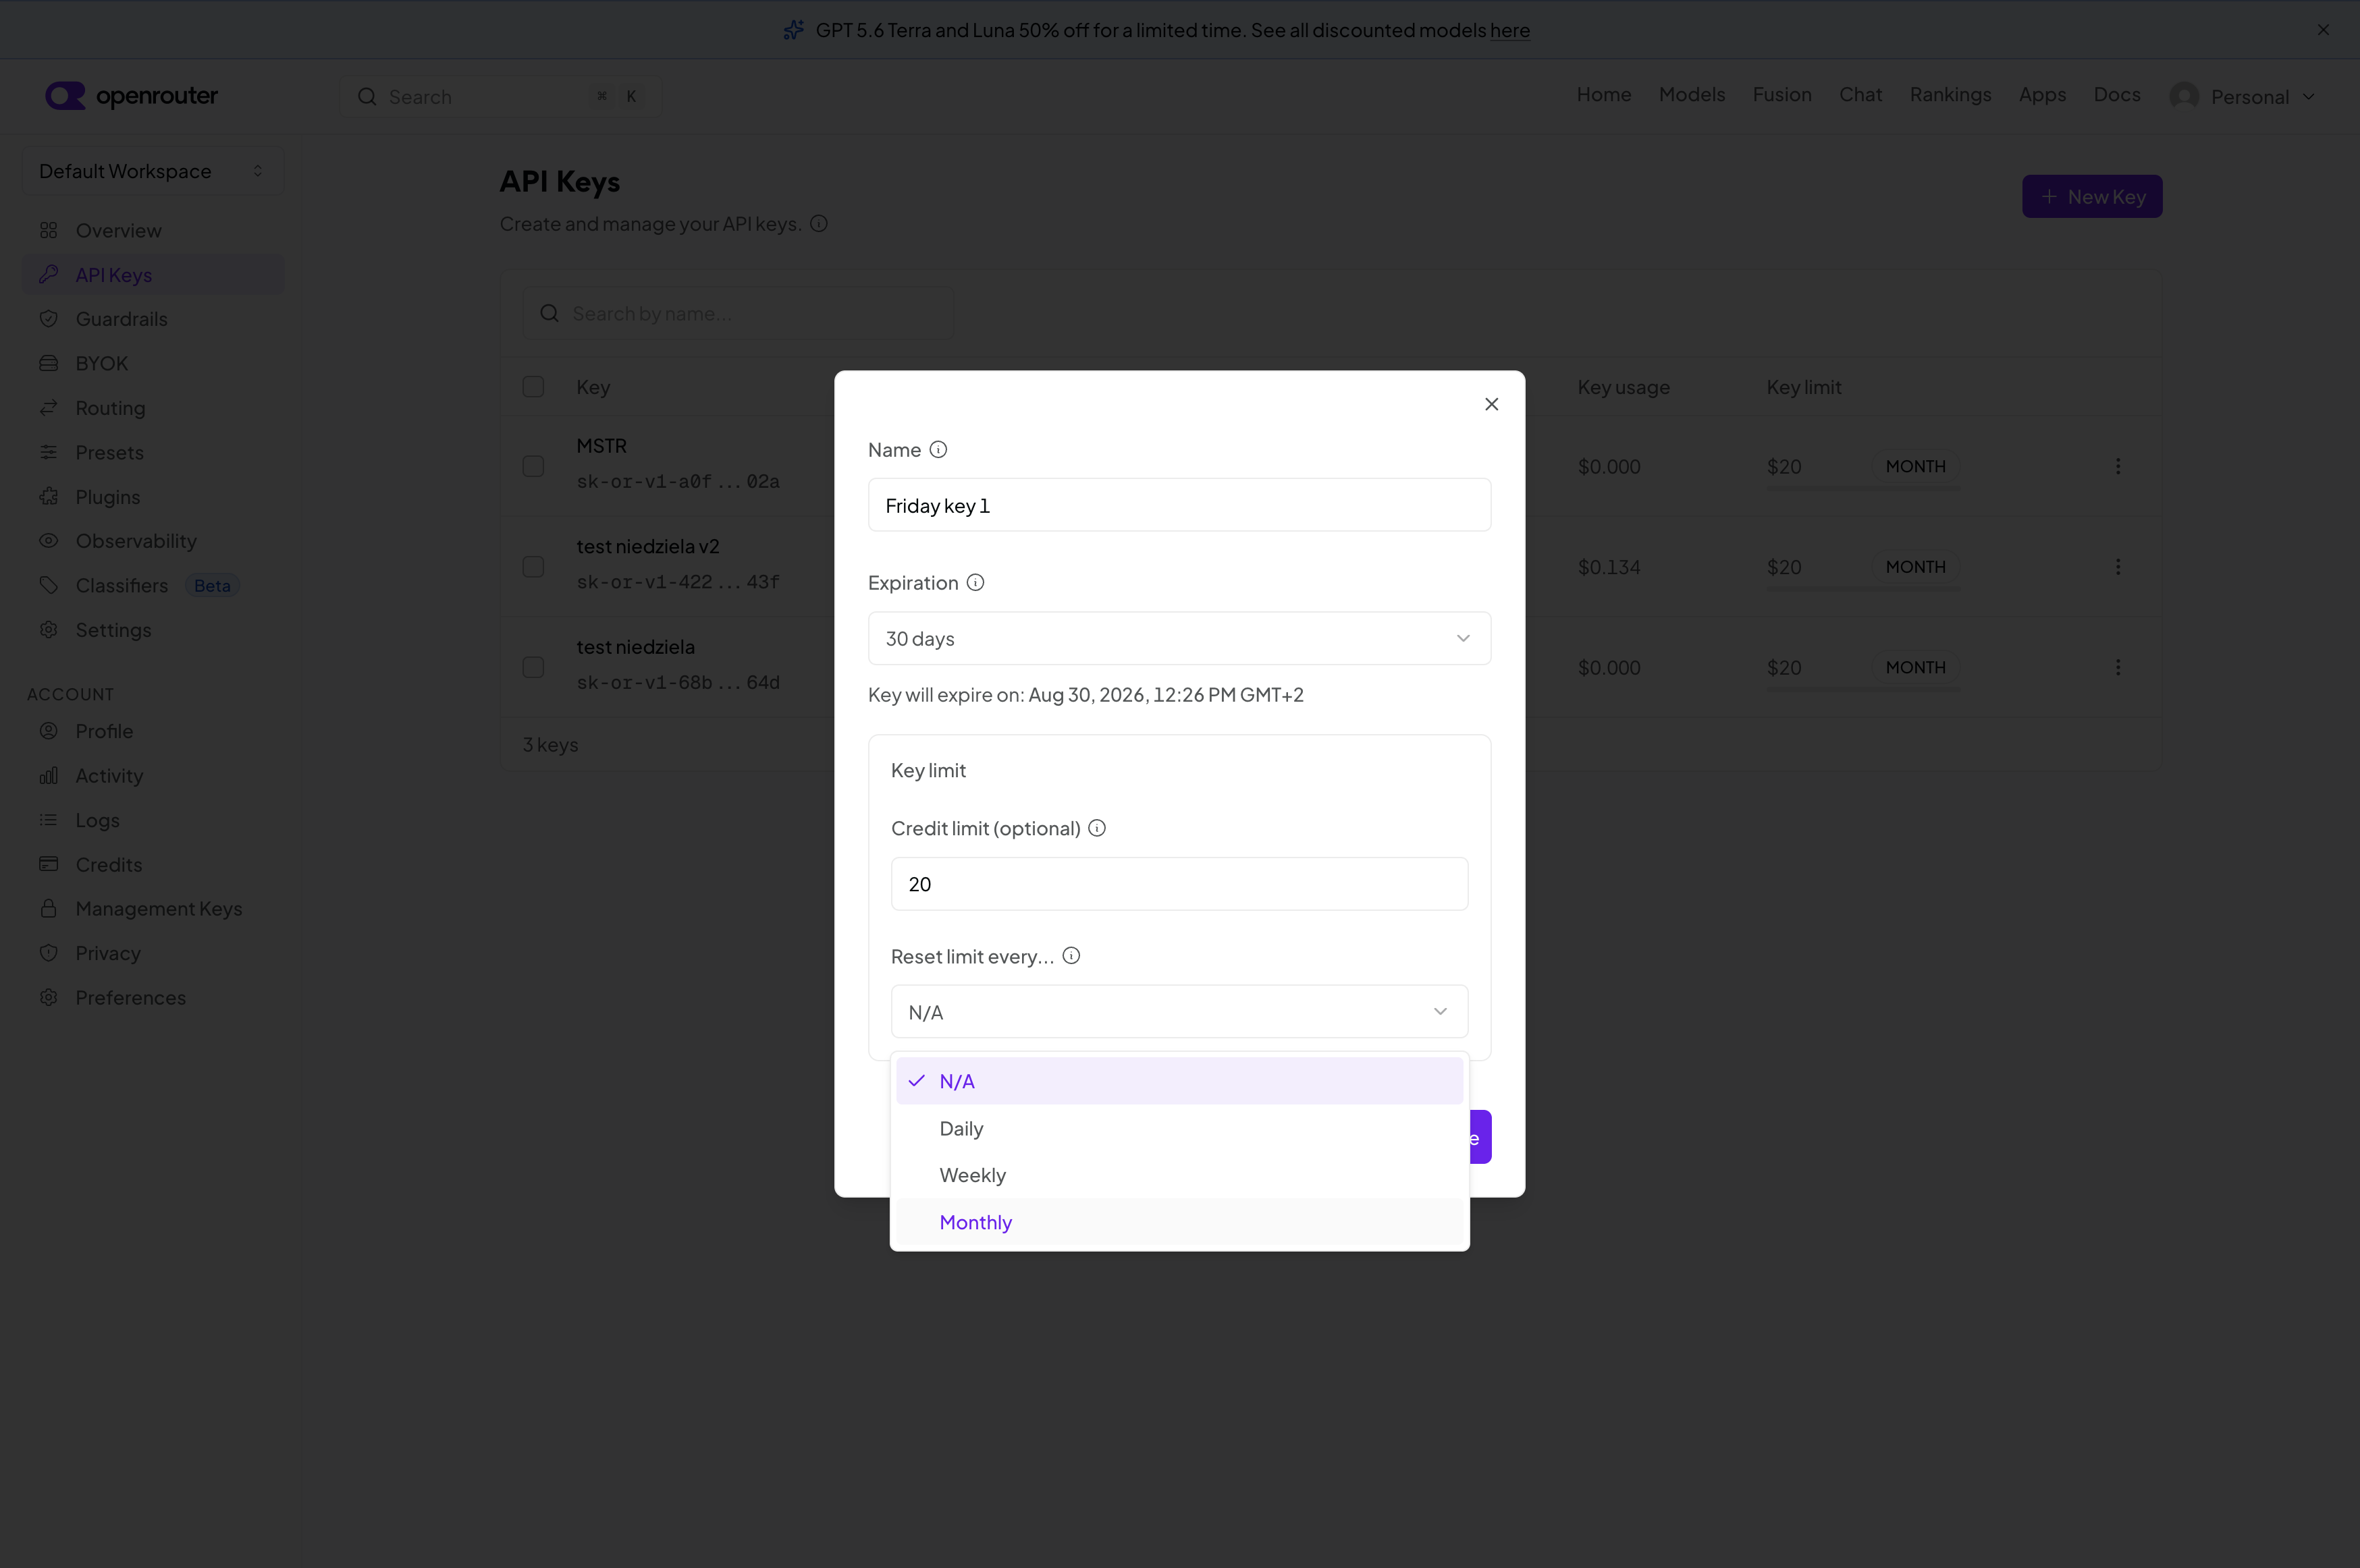
Task: Expand the Personal account menu
Action: (2243, 96)
